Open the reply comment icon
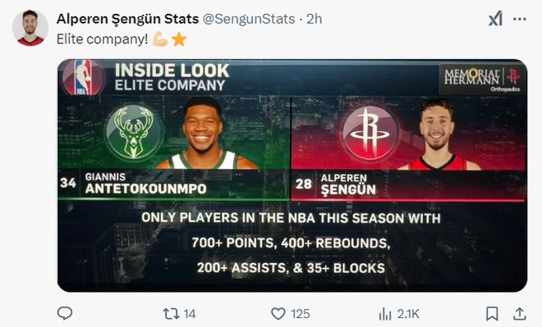 coord(65,314)
